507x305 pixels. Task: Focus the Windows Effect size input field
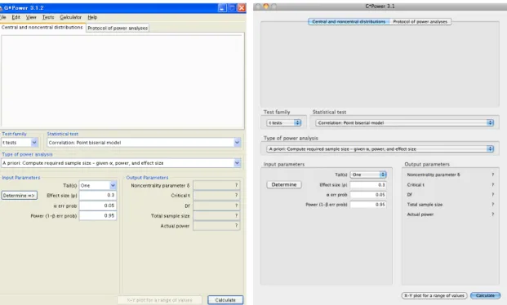point(98,196)
